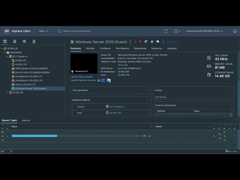Open the help question mark menu
The height and width of the screenshot is (180, 240).
[x=177, y=31]
